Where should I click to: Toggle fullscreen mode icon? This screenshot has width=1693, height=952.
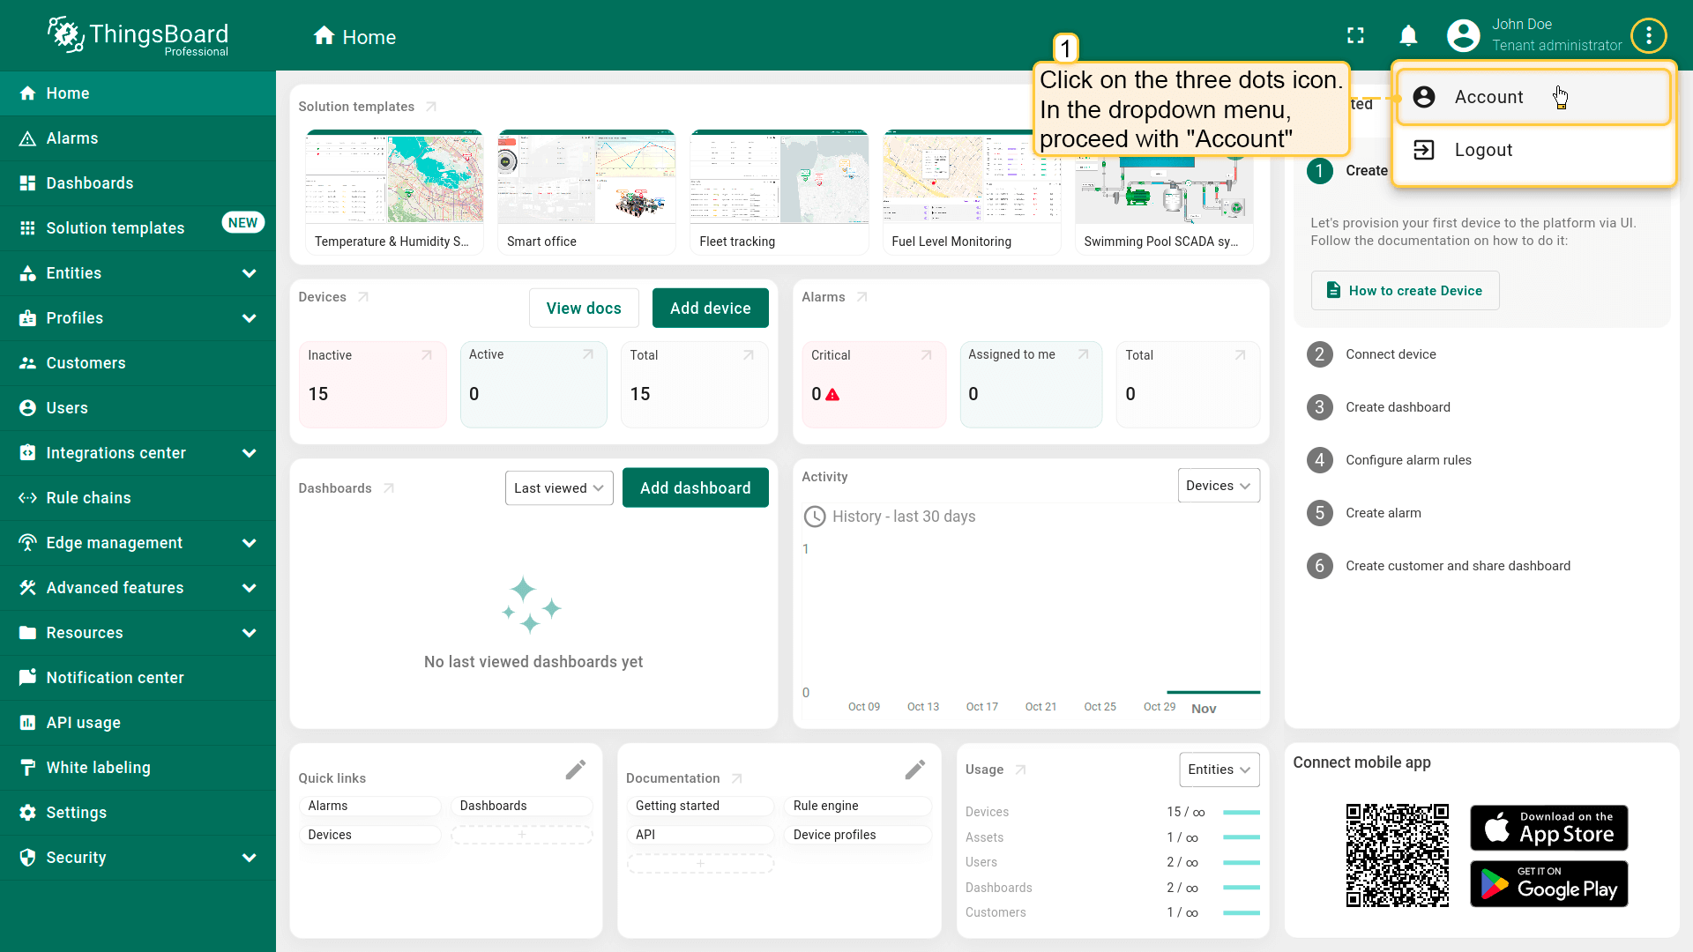click(x=1355, y=36)
